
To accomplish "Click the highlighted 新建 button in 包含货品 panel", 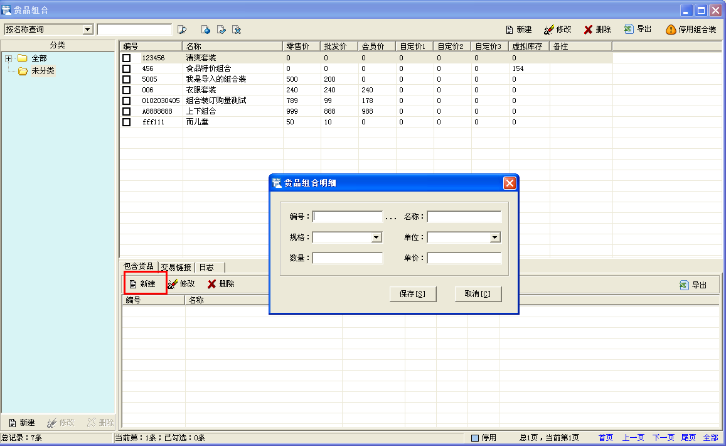I will pyautogui.click(x=145, y=283).
